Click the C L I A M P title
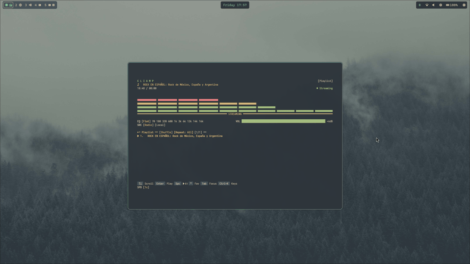Screen dimensions: 470x264 coord(146,81)
